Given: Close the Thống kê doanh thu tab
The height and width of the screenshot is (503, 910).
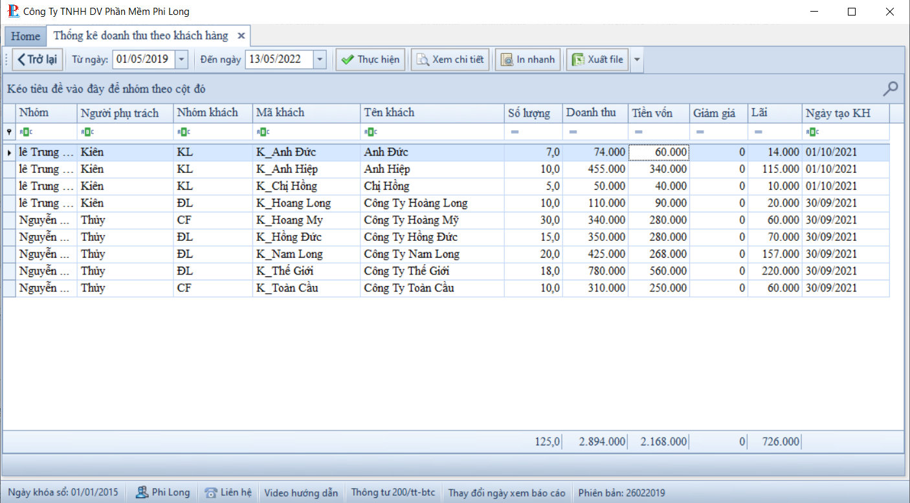Looking at the screenshot, I should [241, 36].
